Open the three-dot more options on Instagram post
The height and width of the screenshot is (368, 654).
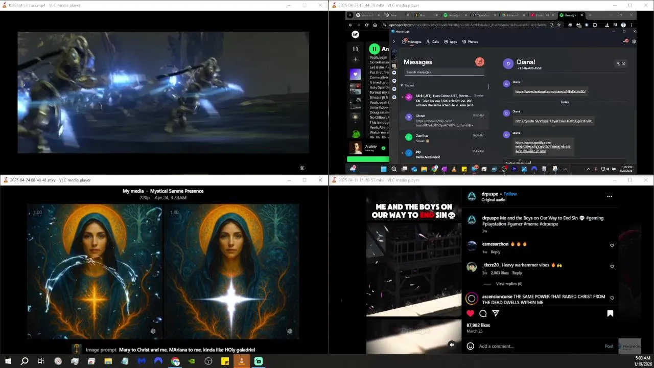coord(610,196)
